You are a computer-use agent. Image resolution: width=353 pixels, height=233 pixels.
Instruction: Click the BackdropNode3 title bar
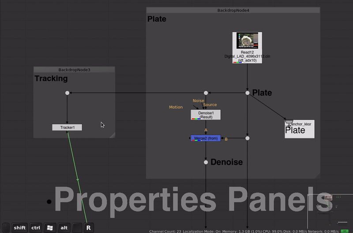tap(74, 70)
